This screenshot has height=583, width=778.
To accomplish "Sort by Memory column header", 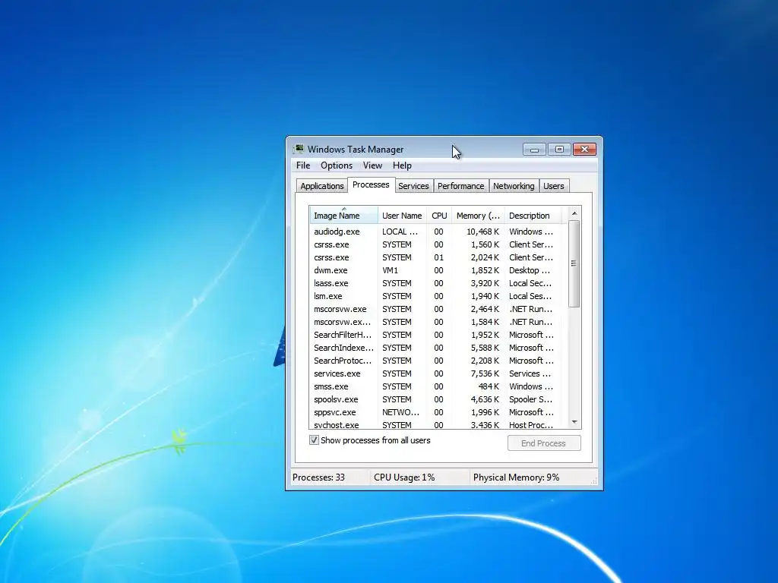I will [x=478, y=215].
